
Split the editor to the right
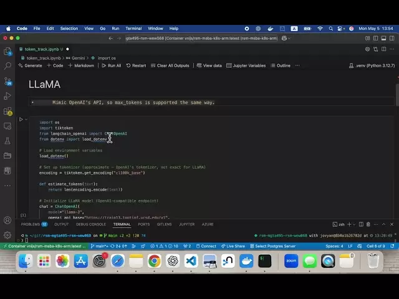tap(384, 49)
